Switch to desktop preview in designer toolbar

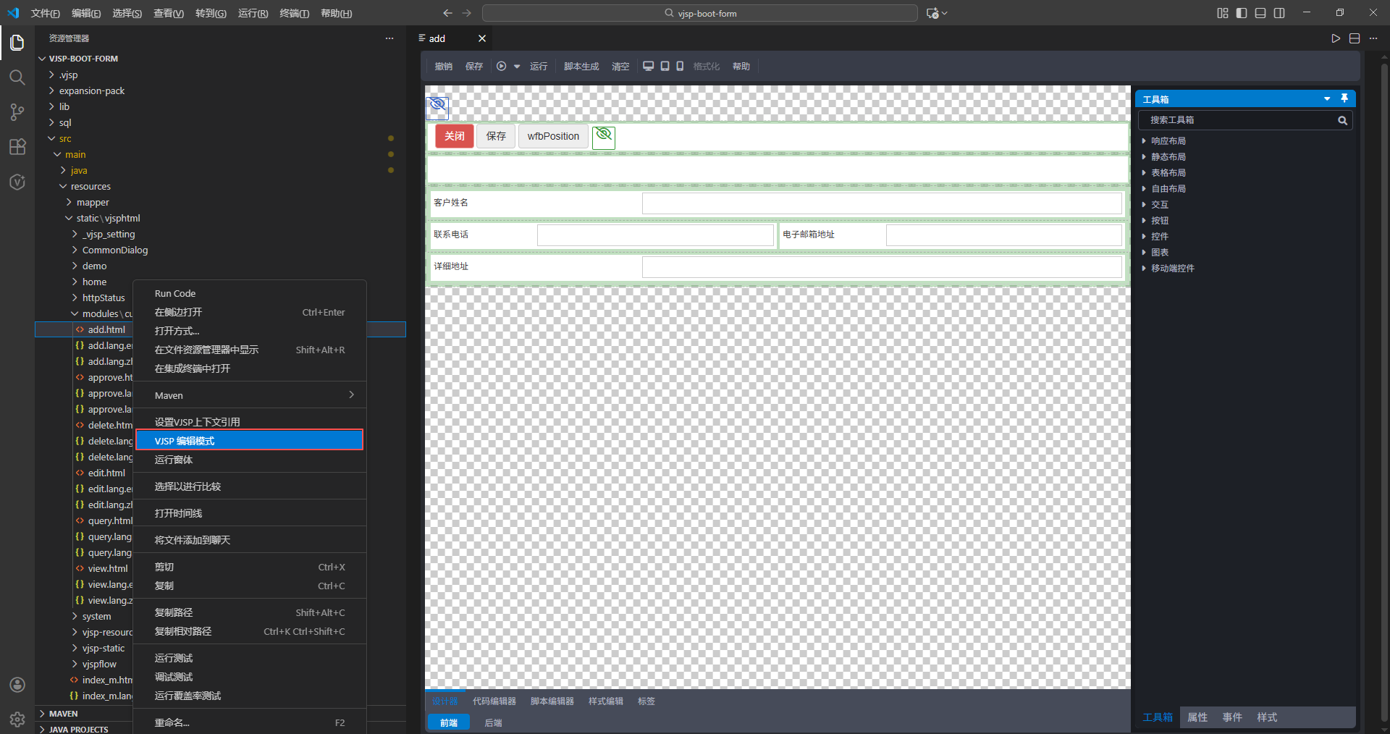(648, 66)
